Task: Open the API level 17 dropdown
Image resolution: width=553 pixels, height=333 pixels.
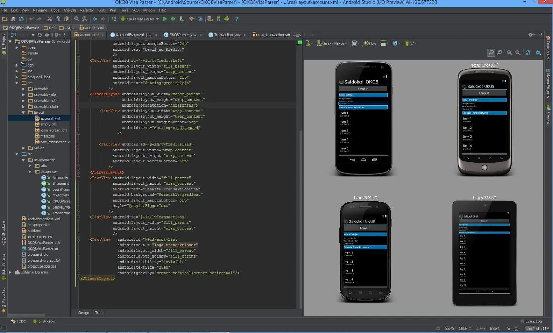Action: point(410,43)
